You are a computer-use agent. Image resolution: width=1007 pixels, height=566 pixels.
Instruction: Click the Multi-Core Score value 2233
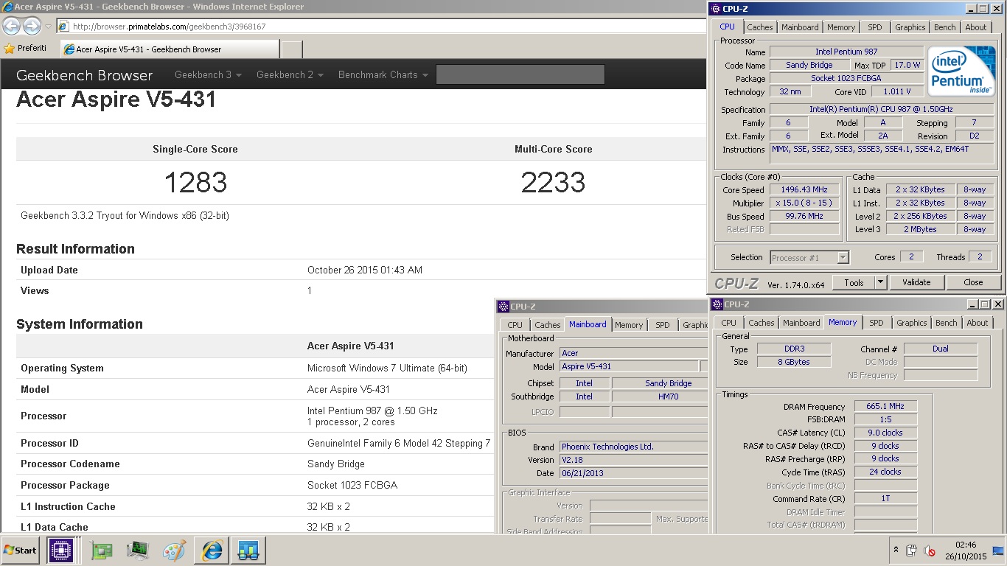click(x=553, y=183)
